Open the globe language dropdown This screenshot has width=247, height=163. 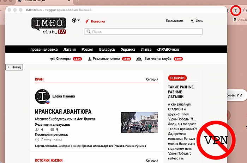tap(75, 20)
